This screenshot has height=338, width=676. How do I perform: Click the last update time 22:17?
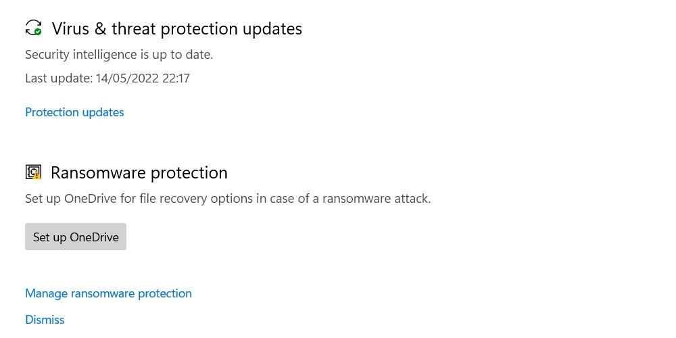[x=176, y=78]
